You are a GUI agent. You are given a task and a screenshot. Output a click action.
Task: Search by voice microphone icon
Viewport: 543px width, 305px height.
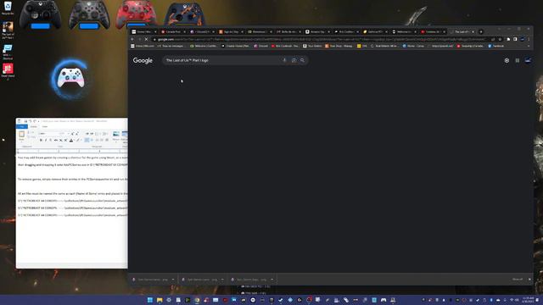tap(284, 60)
